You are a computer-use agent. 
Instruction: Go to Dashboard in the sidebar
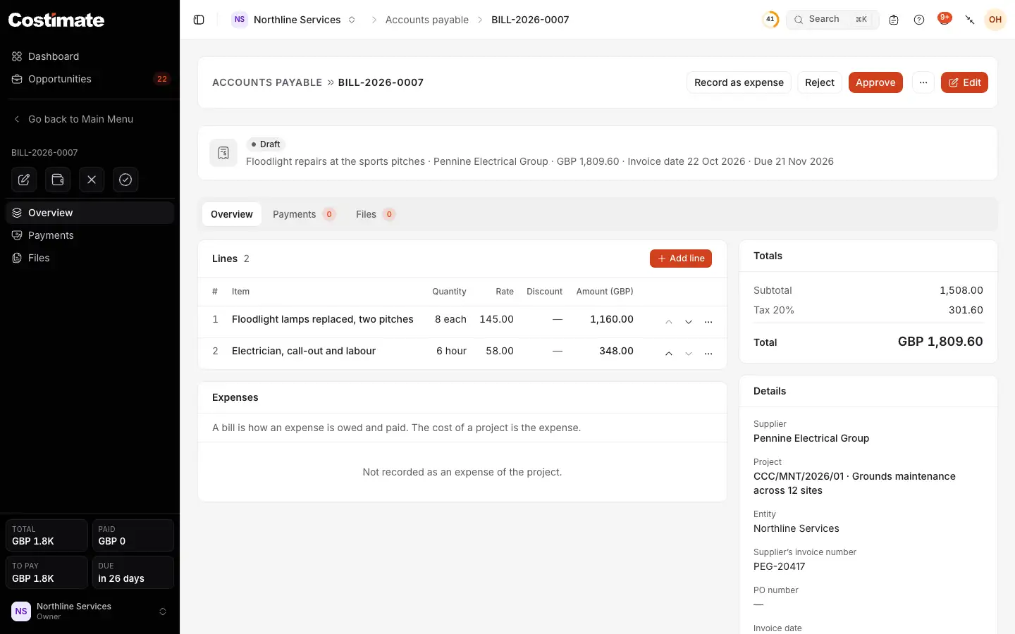point(90,56)
